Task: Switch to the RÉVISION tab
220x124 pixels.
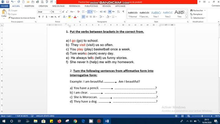Action: coord(107,6)
